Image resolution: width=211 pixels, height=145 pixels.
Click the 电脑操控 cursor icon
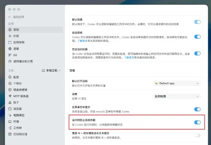[10, 115]
